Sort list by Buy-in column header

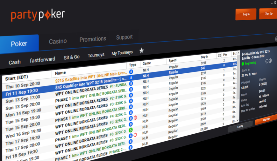click(x=204, y=57)
